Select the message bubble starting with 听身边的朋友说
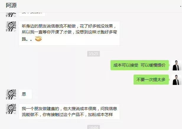Viewport: 182px width, 129px height. pos(69,33)
